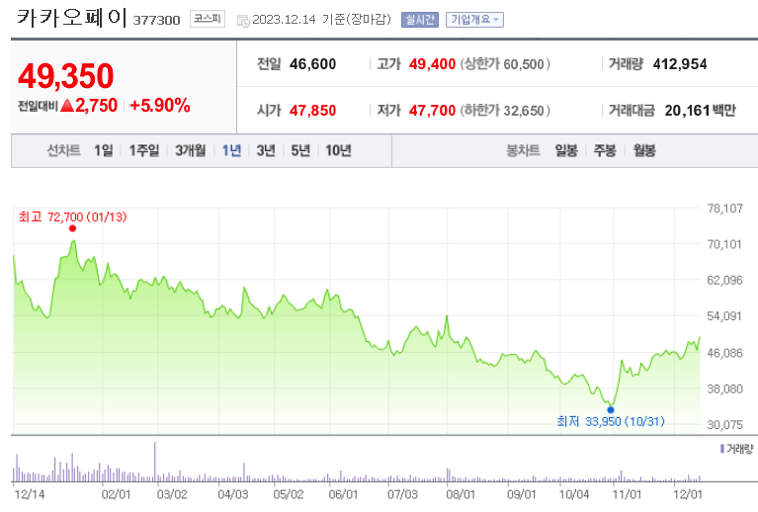The height and width of the screenshot is (512, 758).
Task: Switch to 월봉 monthly candle chart
Action: click(644, 151)
